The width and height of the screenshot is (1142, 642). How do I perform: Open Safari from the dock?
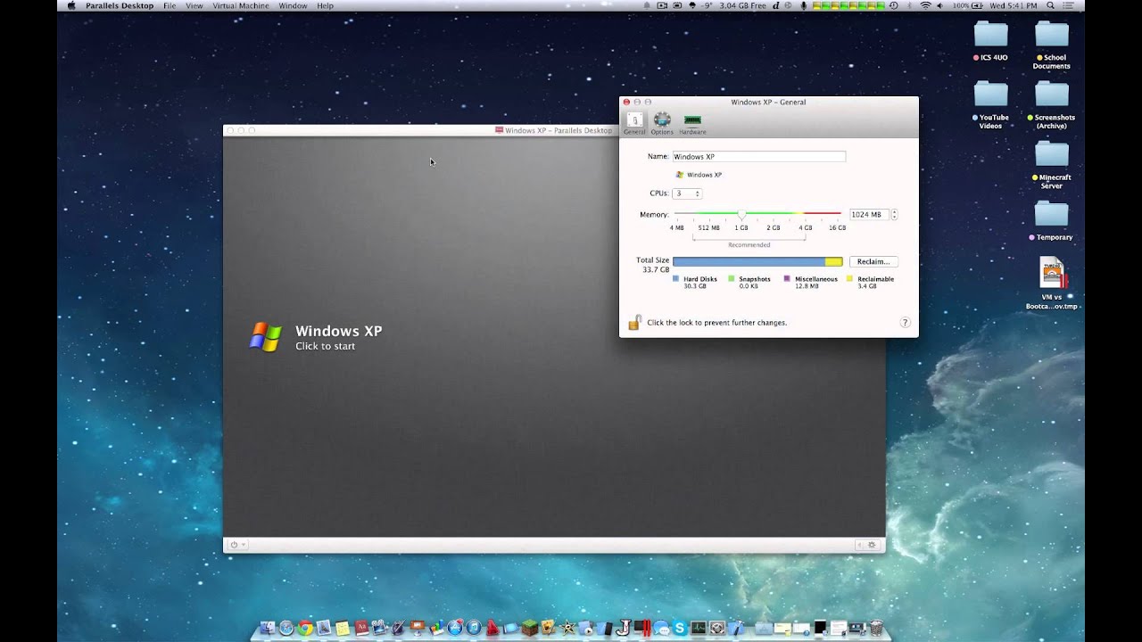(x=286, y=628)
